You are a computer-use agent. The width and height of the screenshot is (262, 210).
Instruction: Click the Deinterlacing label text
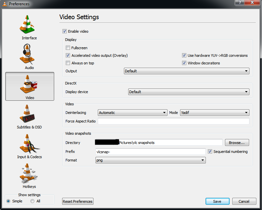pos(76,113)
